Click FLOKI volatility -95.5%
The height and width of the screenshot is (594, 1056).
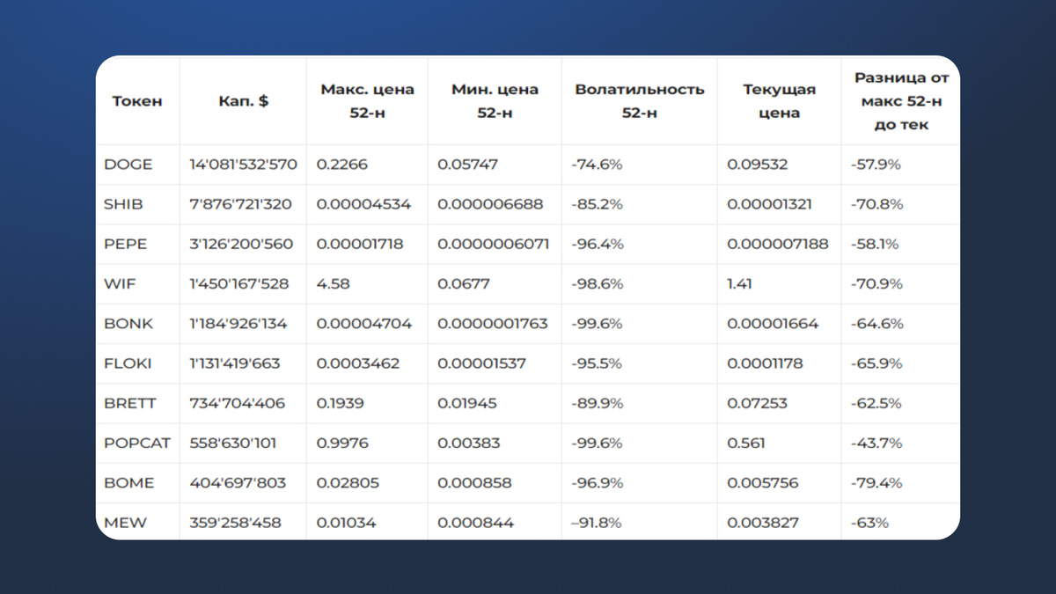coord(596,363)
